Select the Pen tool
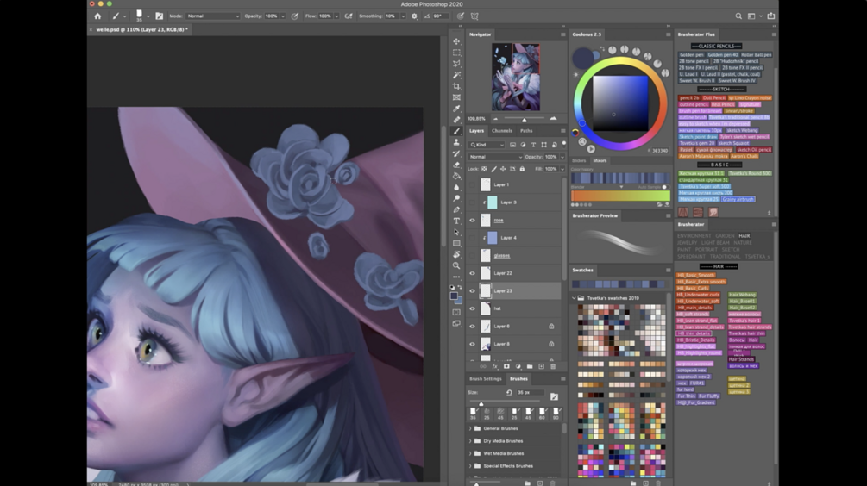This screenshot has height=486, width=867. (456, 210)
